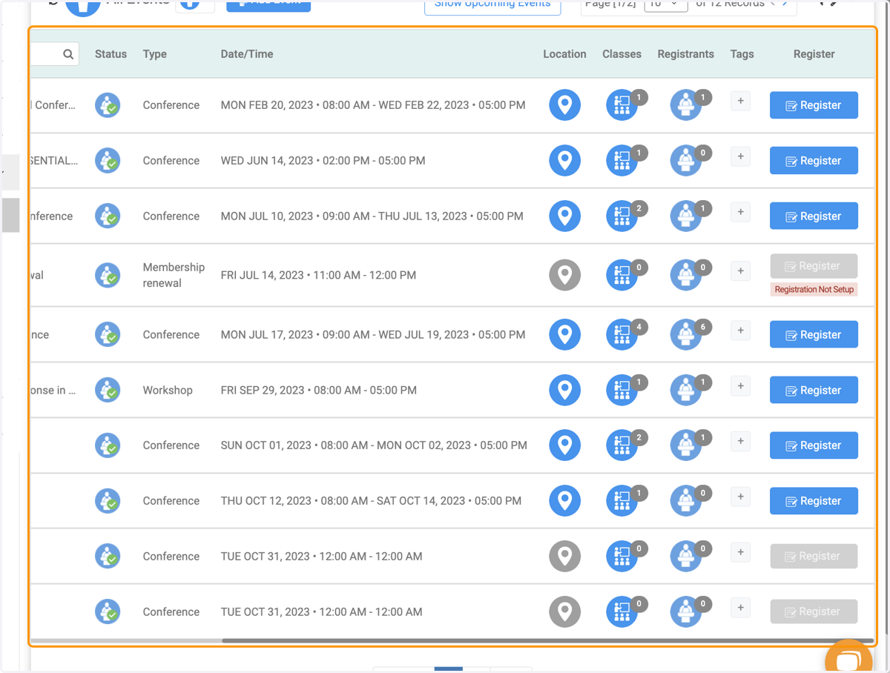890x673 pixels.
Task: Add a tag to Oct 12, 2023 event
Action: pyautogui.click(x=740, y=497)
